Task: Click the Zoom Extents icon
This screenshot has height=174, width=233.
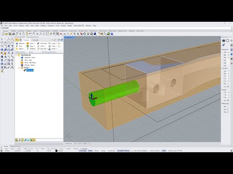Action: pos(47,34)
